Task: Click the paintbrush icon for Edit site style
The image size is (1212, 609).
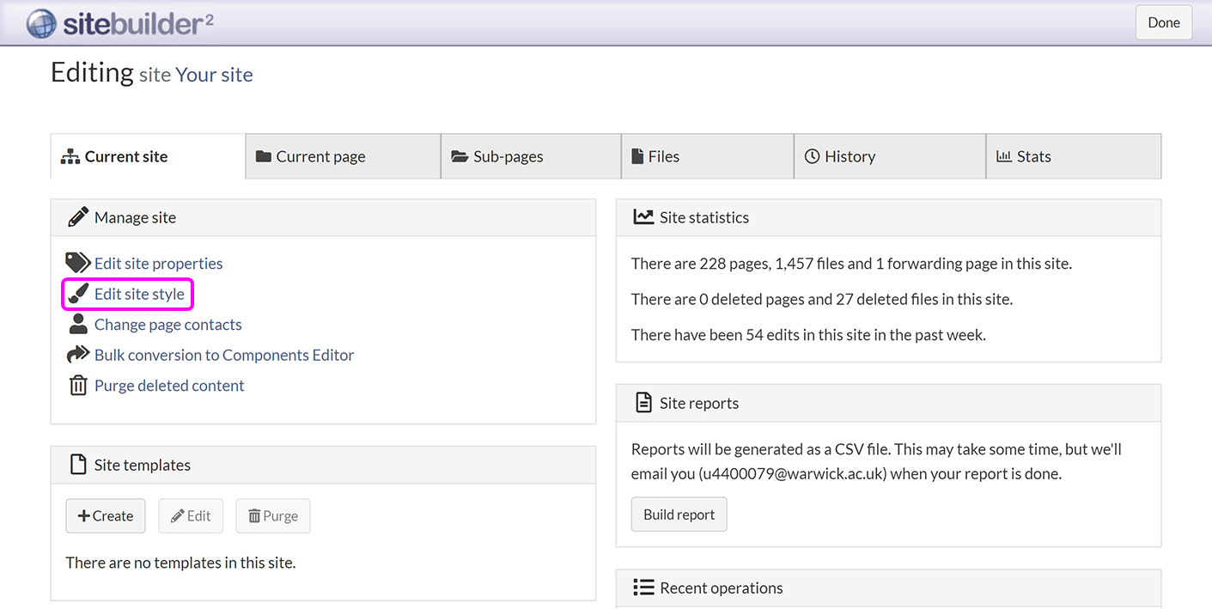Action: (77, 294)
